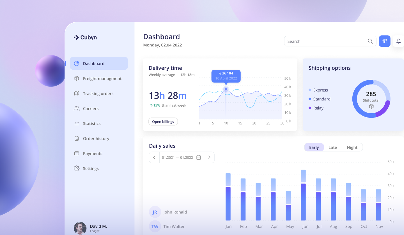Image resolution: width=404 pixels, height=235 pixels.
Task: Click the Payments card icon
Action: click(x=77, y=153)
